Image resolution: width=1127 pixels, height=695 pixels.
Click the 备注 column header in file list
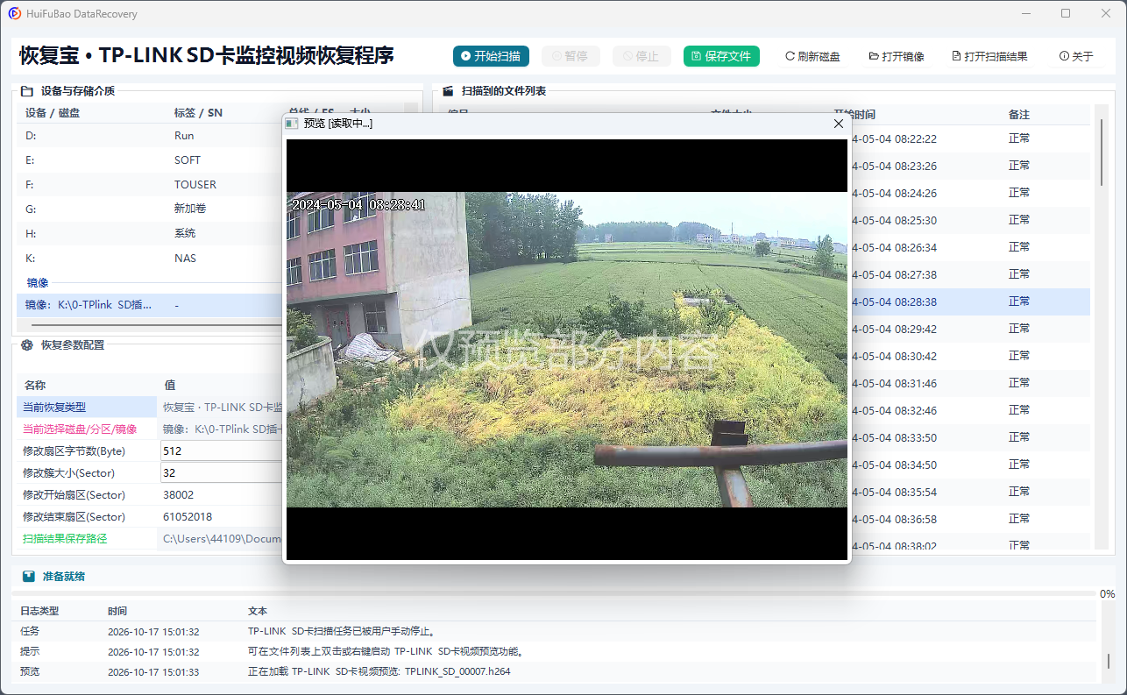1019,115
